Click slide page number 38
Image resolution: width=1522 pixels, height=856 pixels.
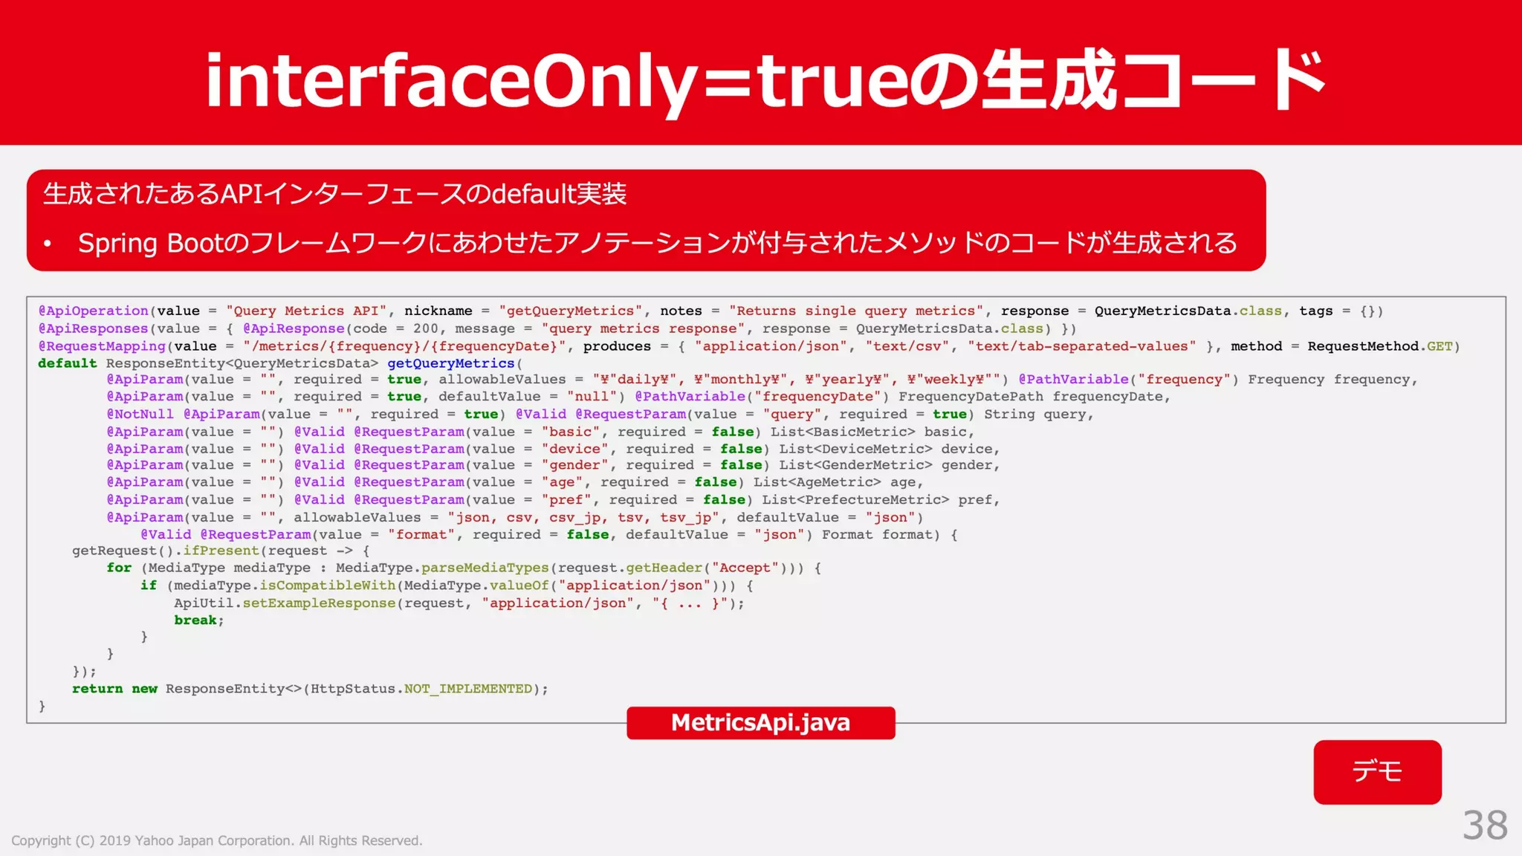tap(1484, 825)
